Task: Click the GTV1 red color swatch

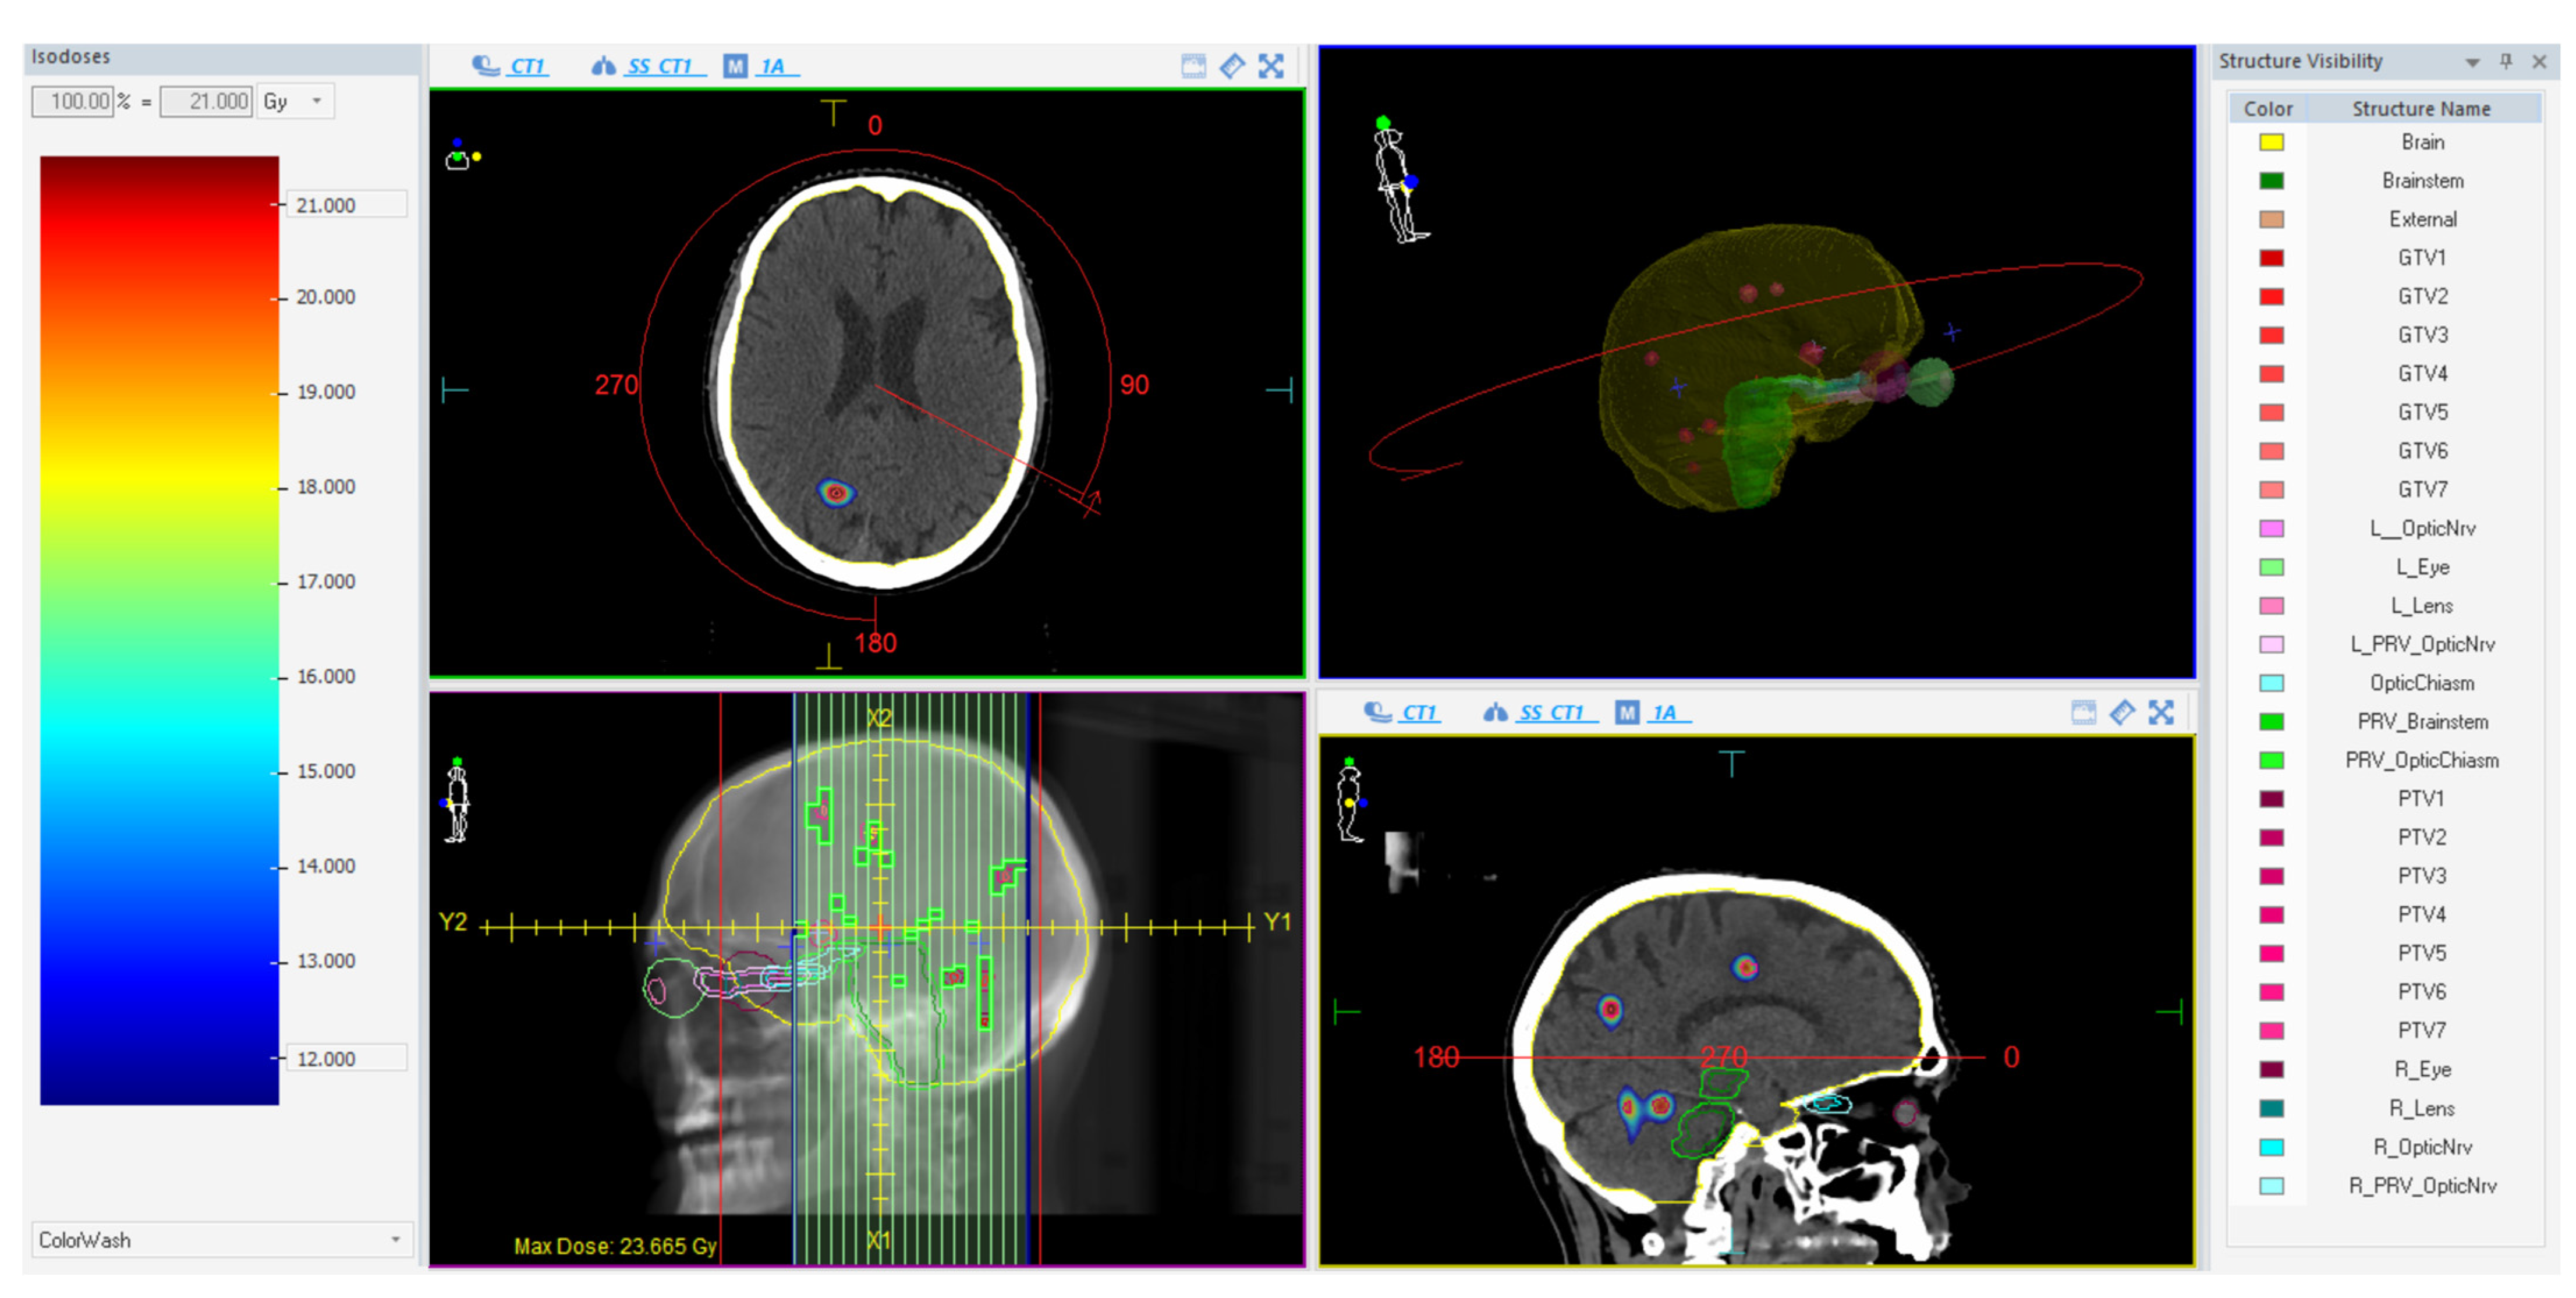Action: pos(2271,258)
